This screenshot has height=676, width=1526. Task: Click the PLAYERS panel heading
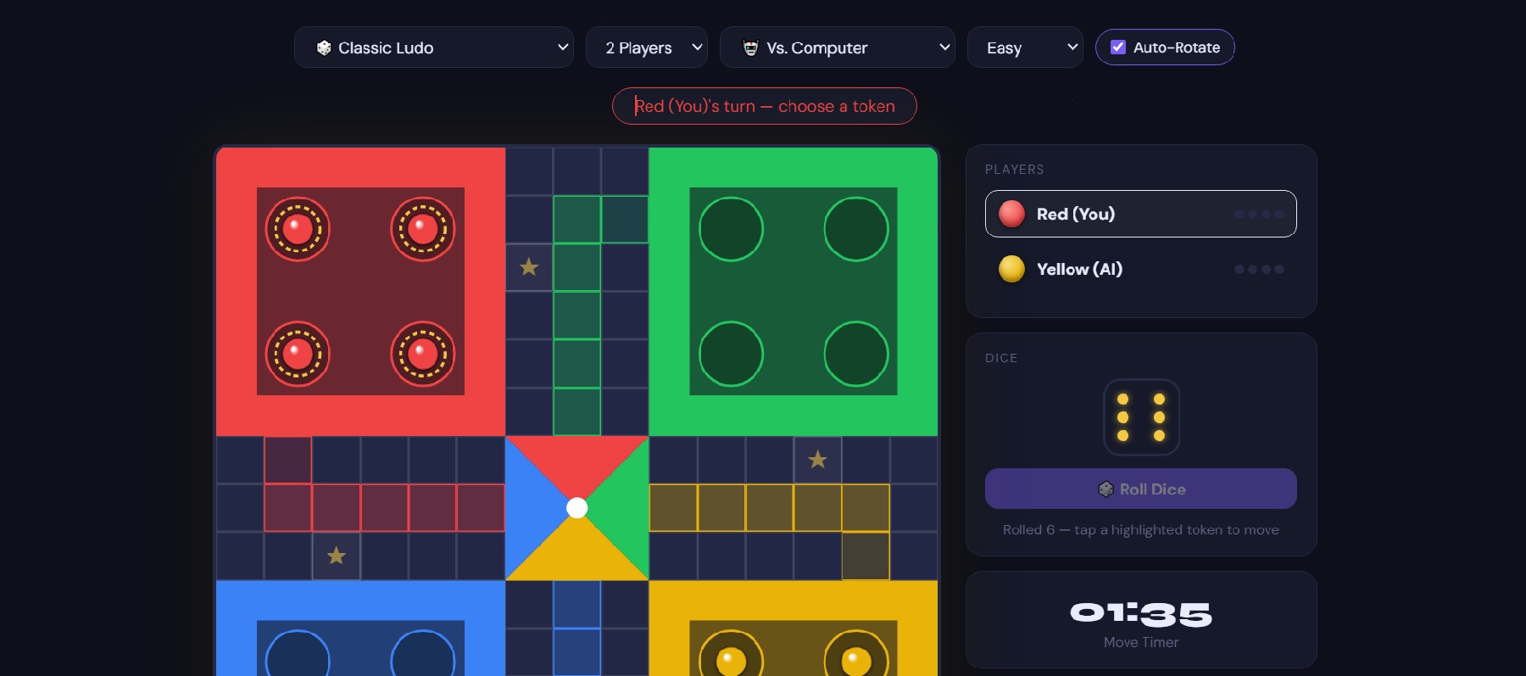click(x=1014, y=170)
